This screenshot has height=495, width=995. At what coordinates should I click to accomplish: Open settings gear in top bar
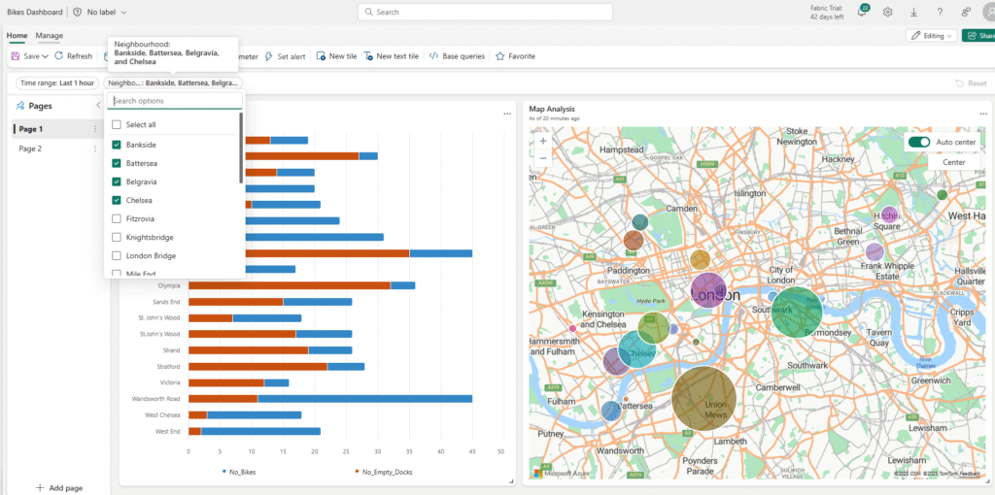887,12
